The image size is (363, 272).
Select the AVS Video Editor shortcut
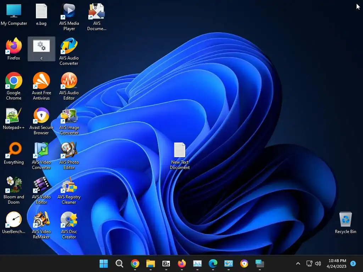41,190
